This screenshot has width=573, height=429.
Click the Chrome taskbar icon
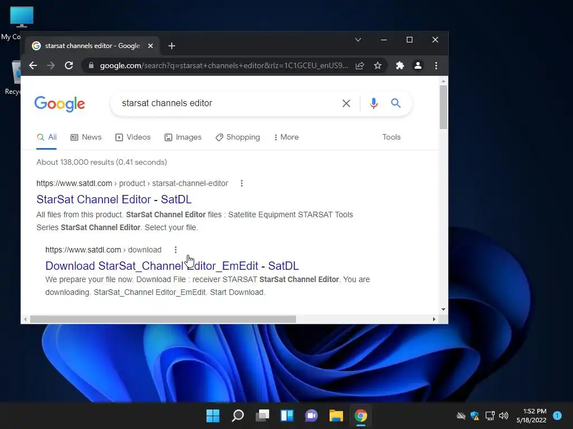(x=361, y=416)
